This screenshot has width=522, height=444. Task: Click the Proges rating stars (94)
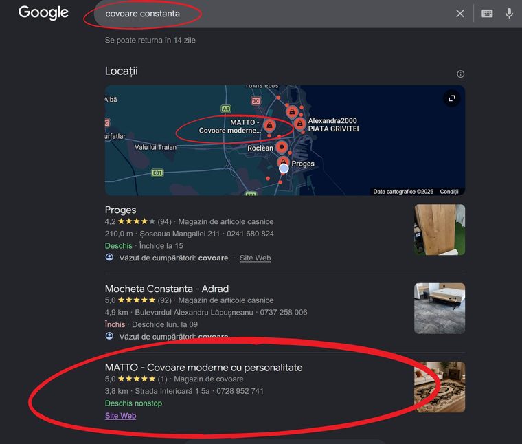point(137,221)
